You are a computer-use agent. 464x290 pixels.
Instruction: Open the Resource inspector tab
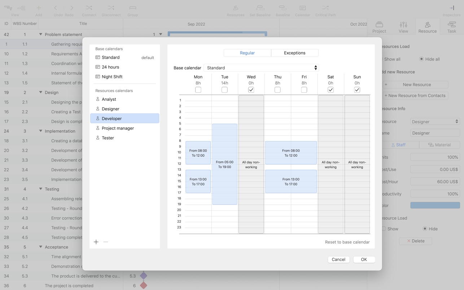pos(428,27)
